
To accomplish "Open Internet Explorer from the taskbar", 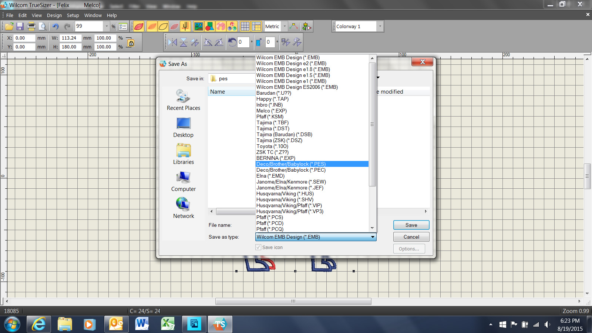I will [39, 324].
